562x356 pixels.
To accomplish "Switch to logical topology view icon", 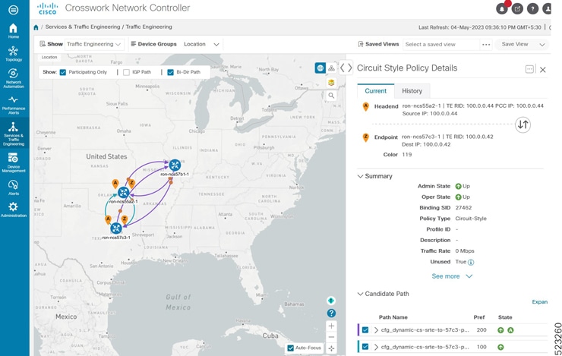I will (x=332, y=68).
